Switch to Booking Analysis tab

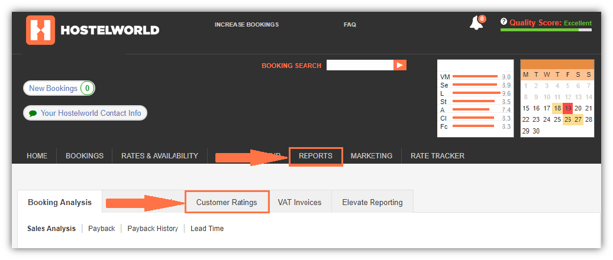coord(60,202)
